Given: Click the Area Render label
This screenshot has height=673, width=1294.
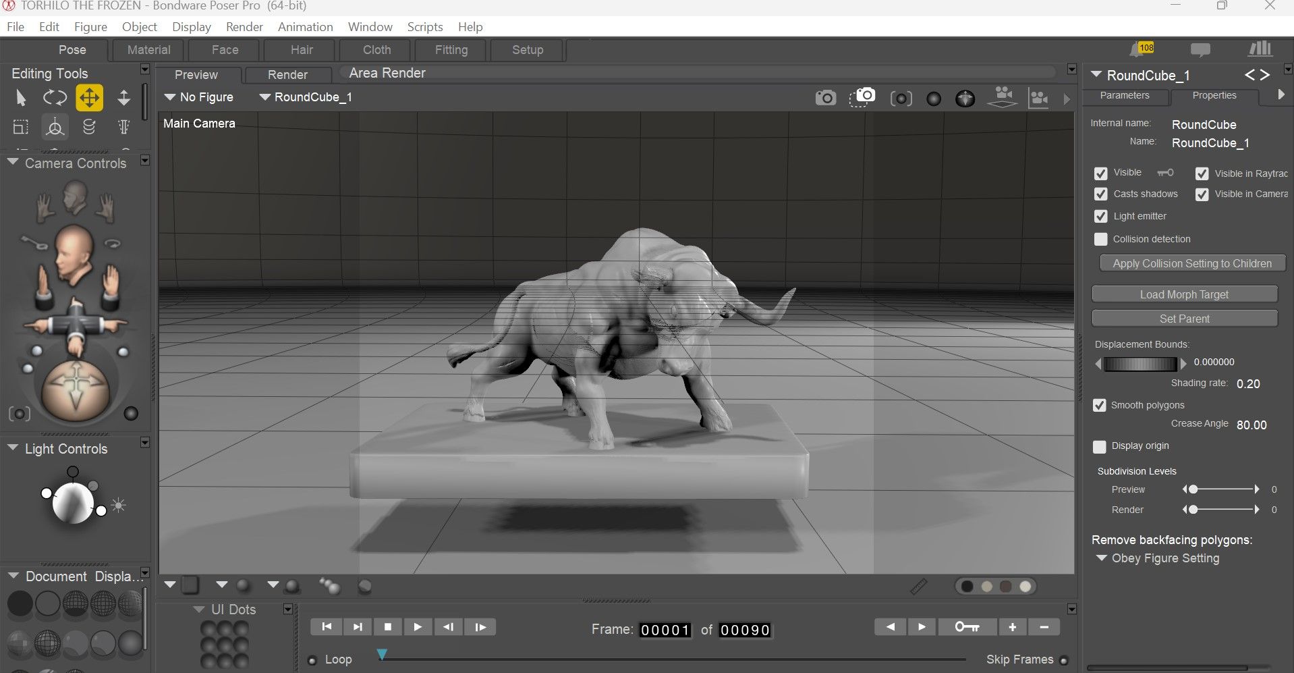Looking at the screenshot, I should click(x=387, y=73).
